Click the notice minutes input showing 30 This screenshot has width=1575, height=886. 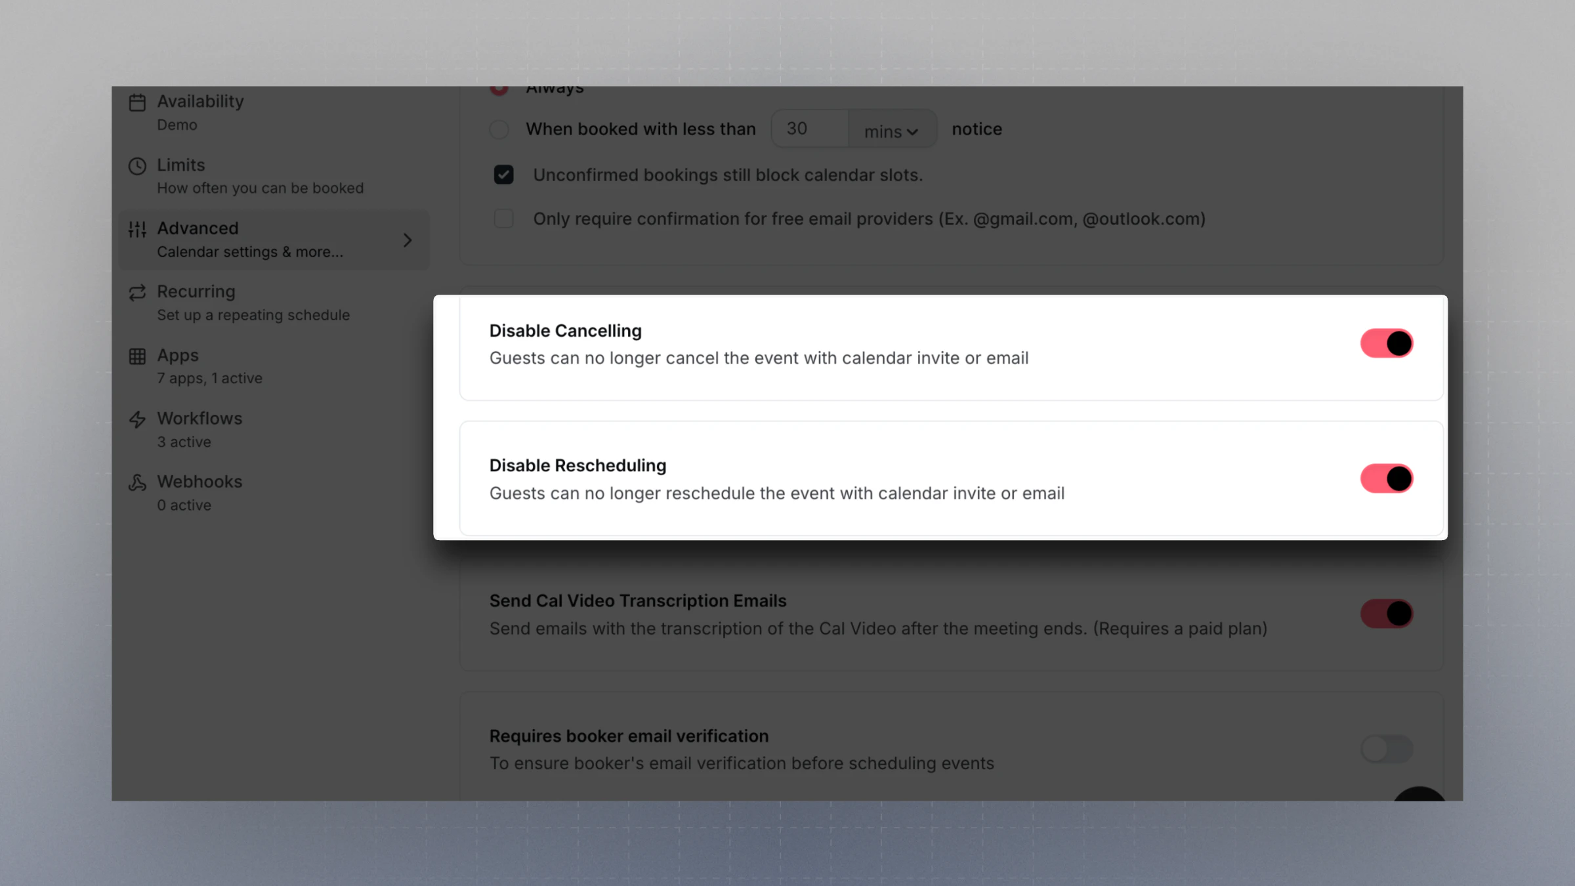coord(810,129)
